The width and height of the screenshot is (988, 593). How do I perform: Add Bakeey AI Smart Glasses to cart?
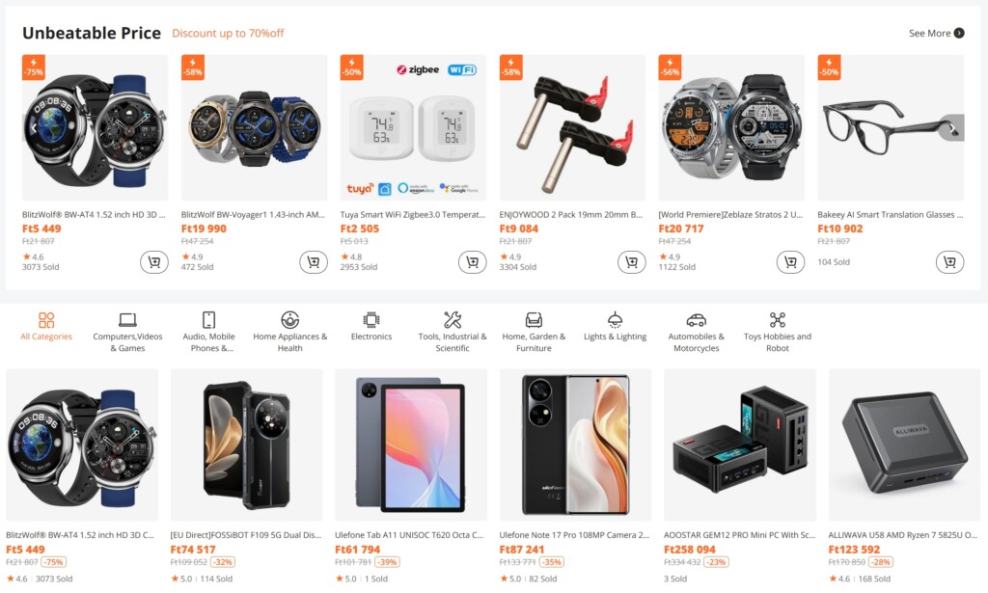coord(949,261)
